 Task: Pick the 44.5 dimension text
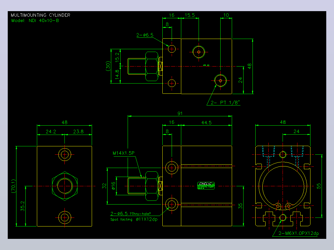[206, 123]
